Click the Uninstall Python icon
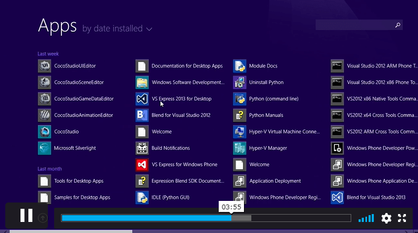Viewport: 418px width, 233px height. point(239,83)
